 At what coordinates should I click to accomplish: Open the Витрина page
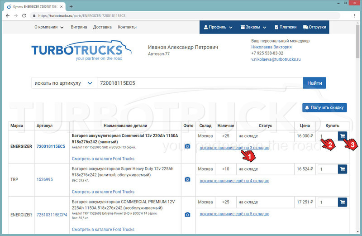pyautogui.click(x=79, y=27)
